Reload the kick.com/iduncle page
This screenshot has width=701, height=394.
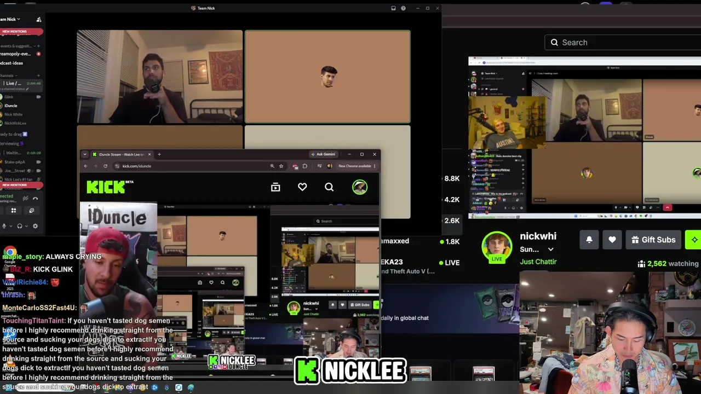105,166
